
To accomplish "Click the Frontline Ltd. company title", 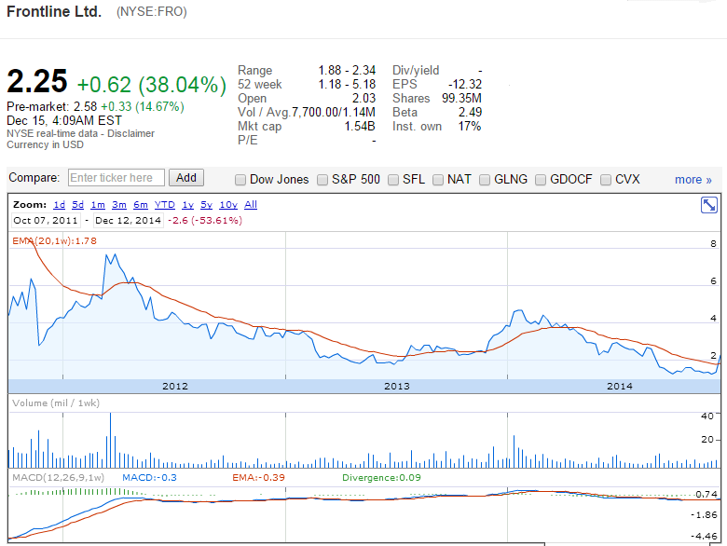I will 54,11.
